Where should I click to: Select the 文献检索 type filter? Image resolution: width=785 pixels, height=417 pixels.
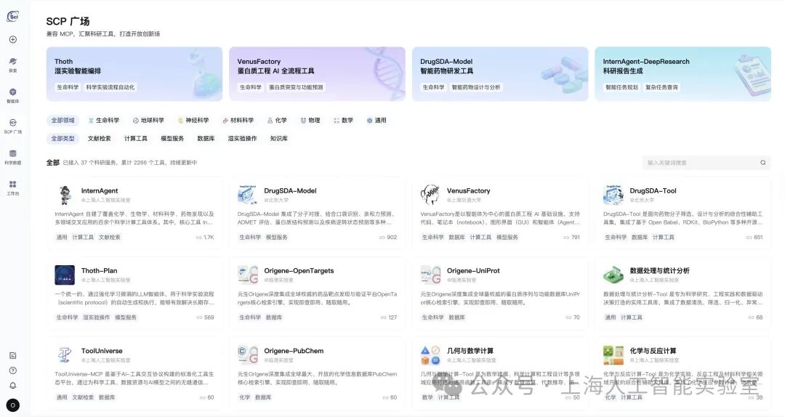click(100, 139)
